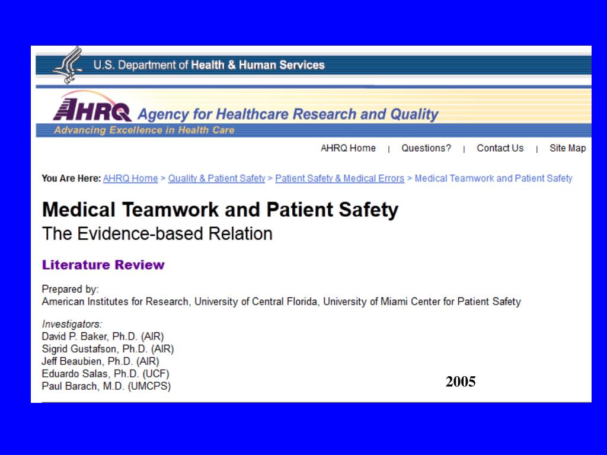Follow the Quality & Patient Safety breadcrumb
Image resolution: width=607 pixels, height=455 pixels.
216,178
